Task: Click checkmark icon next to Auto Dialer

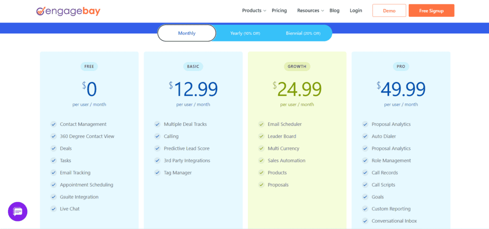Action: [x=365, y=136]
